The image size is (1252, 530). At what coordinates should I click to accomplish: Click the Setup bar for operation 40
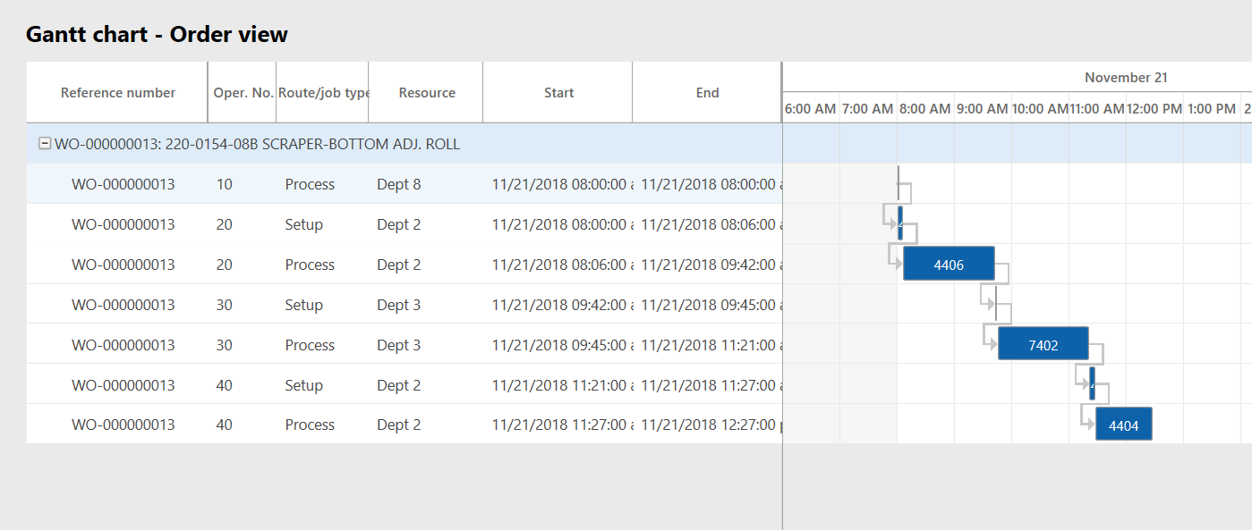[x=1091, y=383]
